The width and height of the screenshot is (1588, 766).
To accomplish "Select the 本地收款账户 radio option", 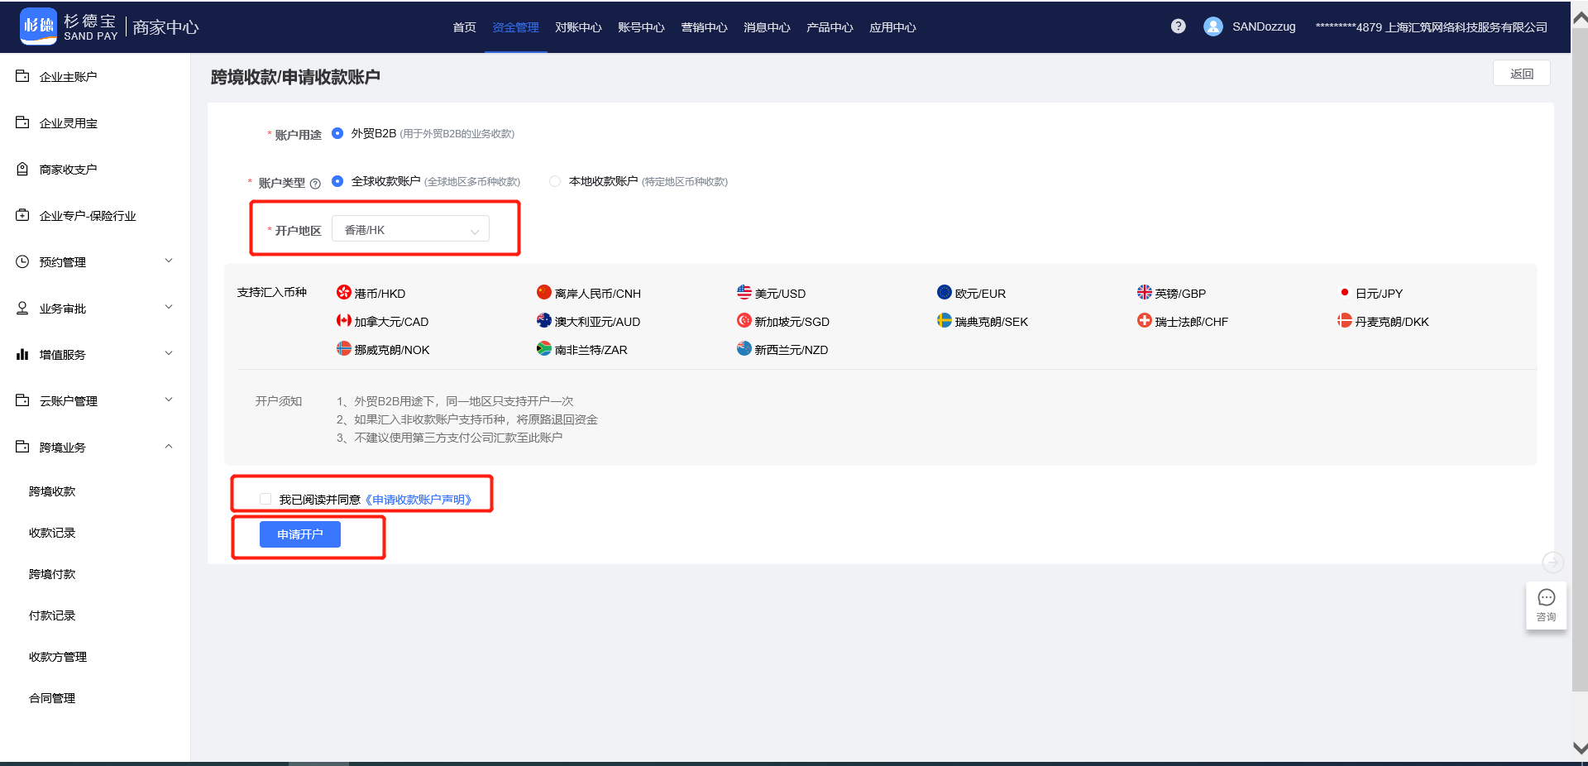I will coord(554,181).
